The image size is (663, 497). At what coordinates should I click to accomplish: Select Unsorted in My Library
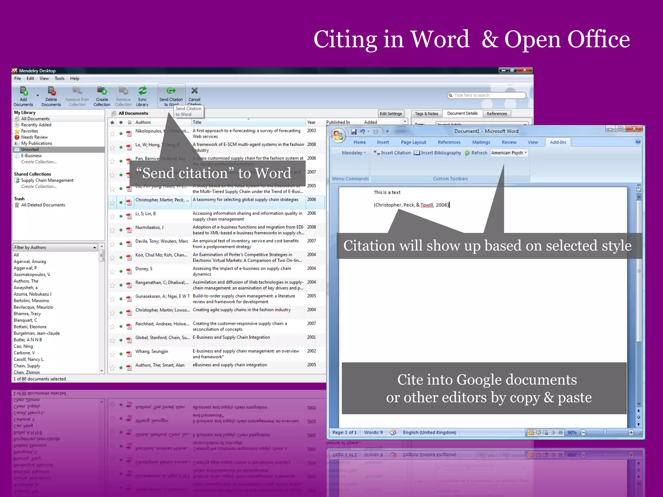coord(59,149)
